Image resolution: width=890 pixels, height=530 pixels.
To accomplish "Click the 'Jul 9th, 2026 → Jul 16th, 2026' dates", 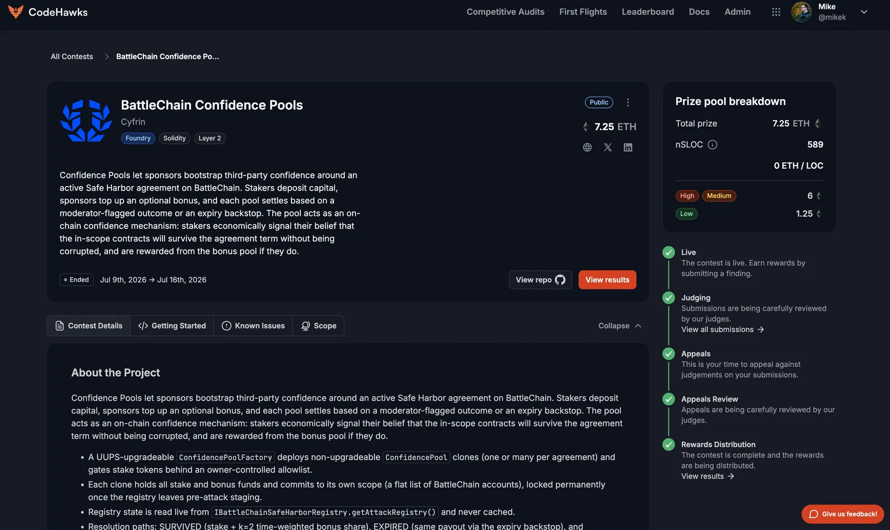I will (153, 280).
